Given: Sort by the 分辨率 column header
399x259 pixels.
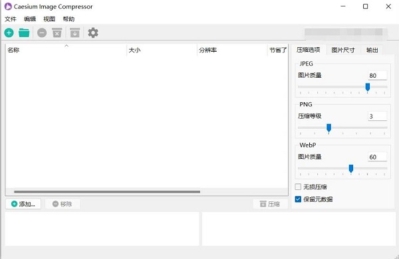Looking at the screenshot, I should (x=232, y=50).
